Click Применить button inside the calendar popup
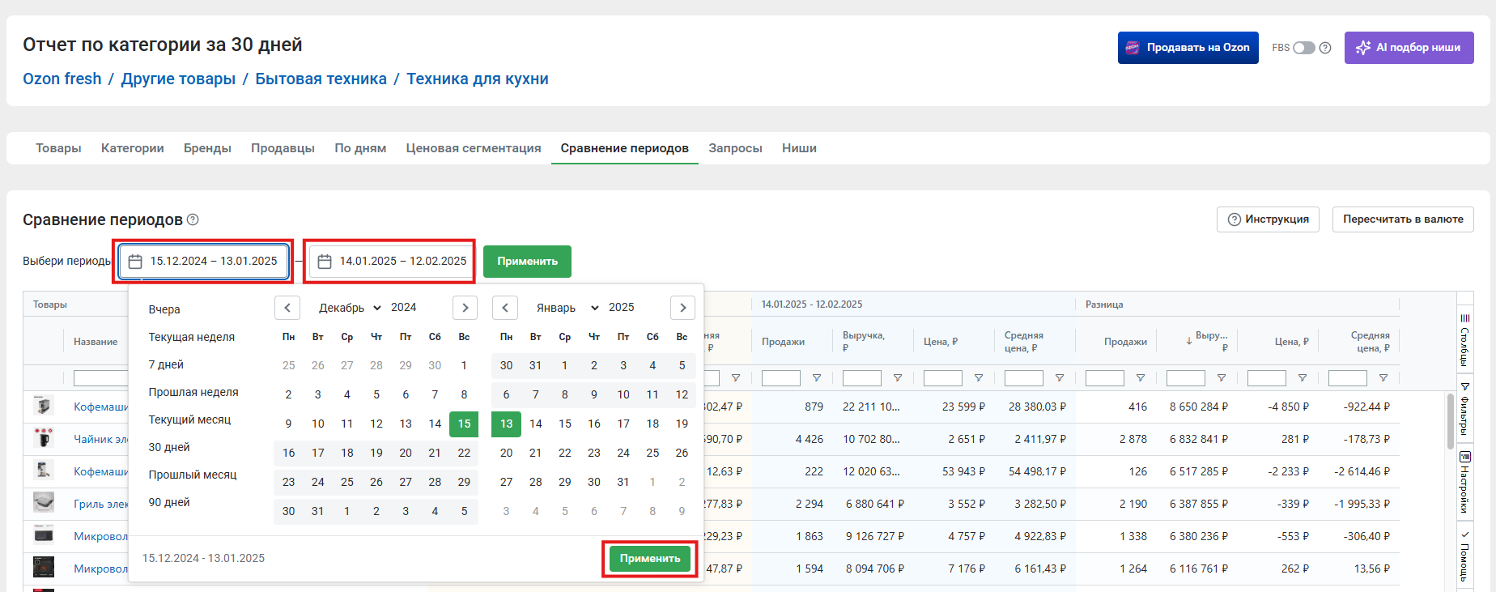This screenshot has width=1496, height=592. click(x=650, y=558)
